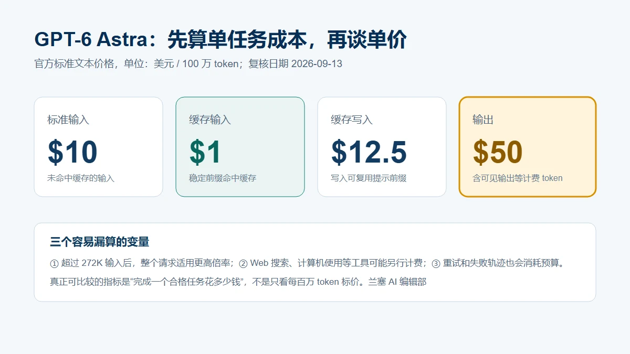The width and height of the screenshot is (630, 354).
Task: Click the heading "三个容易漏算的变量"
Action: click(x=100, y=242)
